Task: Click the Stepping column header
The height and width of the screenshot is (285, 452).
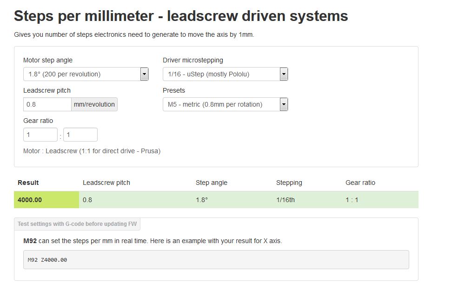Action: tap(289, 183)
